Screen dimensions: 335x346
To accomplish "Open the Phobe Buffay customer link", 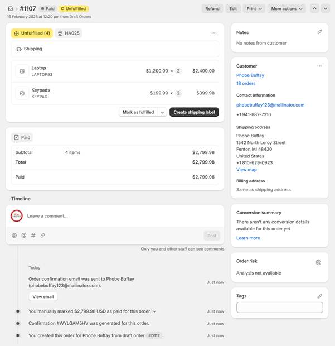I will [x=250, y=75].
